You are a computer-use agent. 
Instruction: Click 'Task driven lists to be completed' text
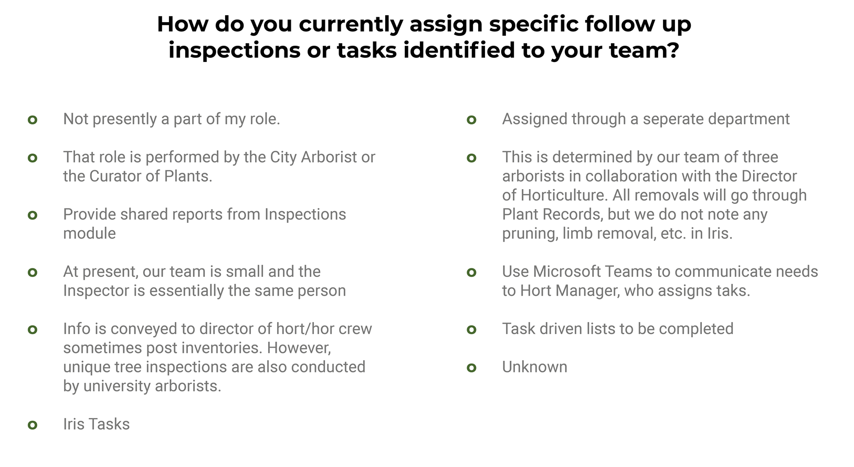(618, 329)
